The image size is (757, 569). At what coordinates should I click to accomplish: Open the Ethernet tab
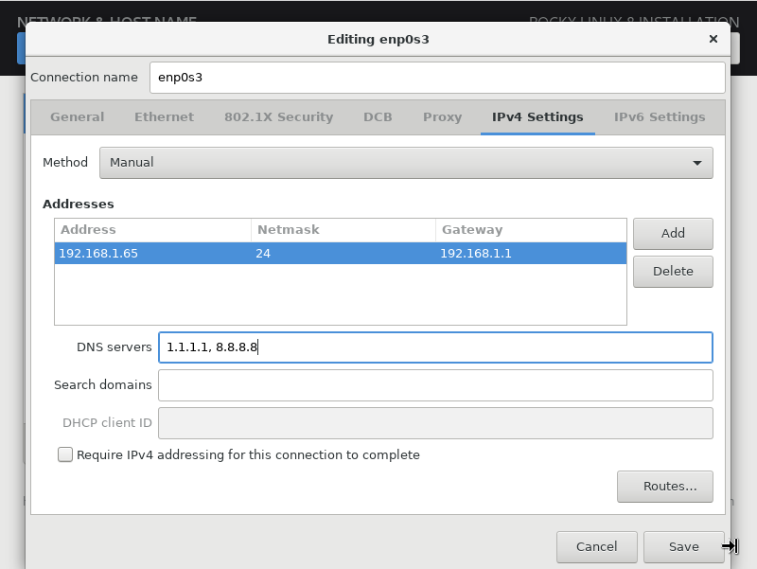click(164, 117)
